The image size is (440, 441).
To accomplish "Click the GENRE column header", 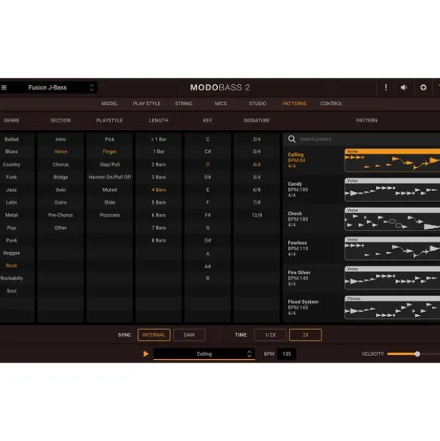I will point(11,120).
